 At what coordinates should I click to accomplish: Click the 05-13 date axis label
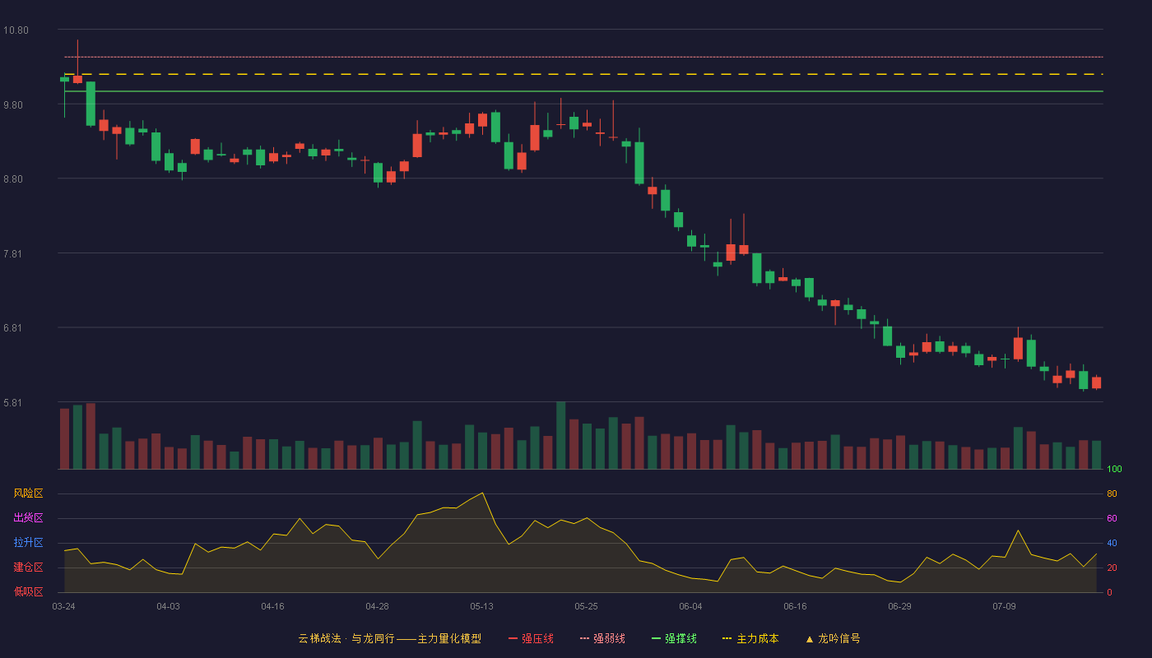coord(482,606)
